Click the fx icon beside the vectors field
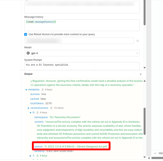The width and height of the screenshot is (163, 161). coord(138,41)
